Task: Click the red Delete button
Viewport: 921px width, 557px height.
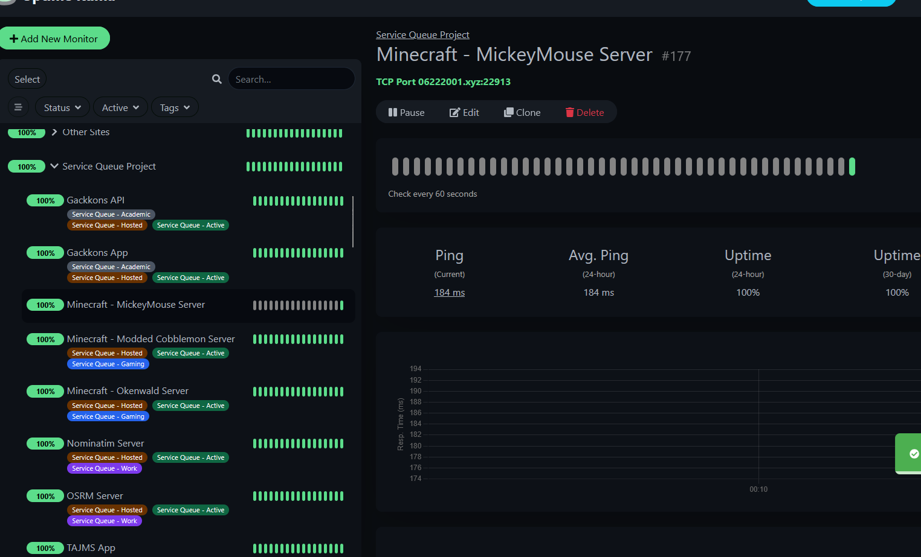Action: 584,112
